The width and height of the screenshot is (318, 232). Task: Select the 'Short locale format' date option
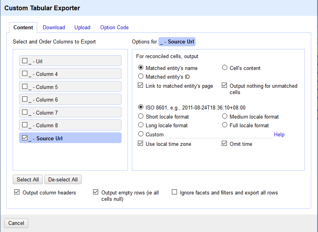coord(141,116)
